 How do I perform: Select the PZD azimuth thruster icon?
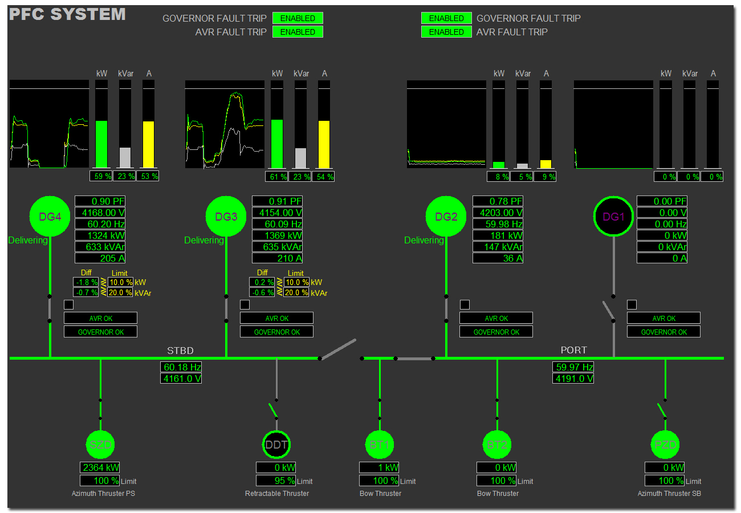pos(665,445)
